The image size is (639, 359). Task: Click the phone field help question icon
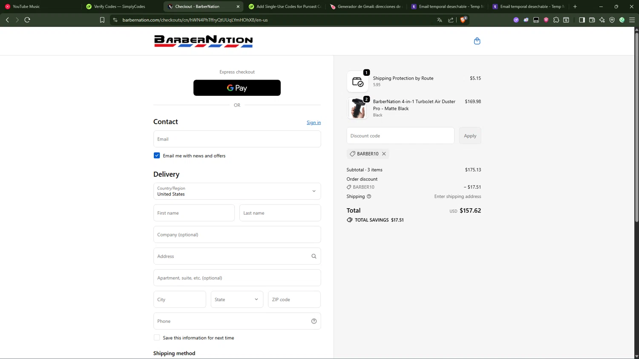314,321
